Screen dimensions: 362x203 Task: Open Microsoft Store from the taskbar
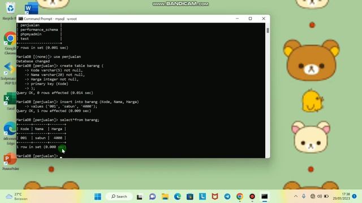coord(190,197)
